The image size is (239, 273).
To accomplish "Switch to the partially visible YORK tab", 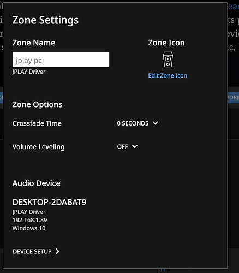I will click(x=234, y=98).
